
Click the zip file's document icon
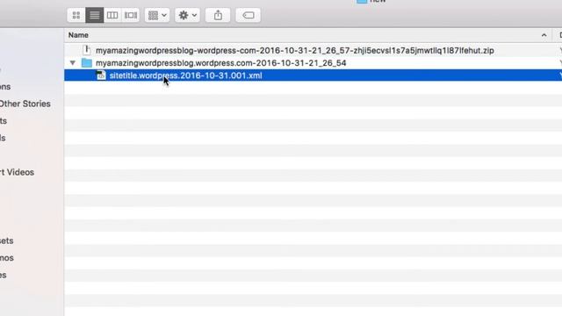tap(87, 50)
